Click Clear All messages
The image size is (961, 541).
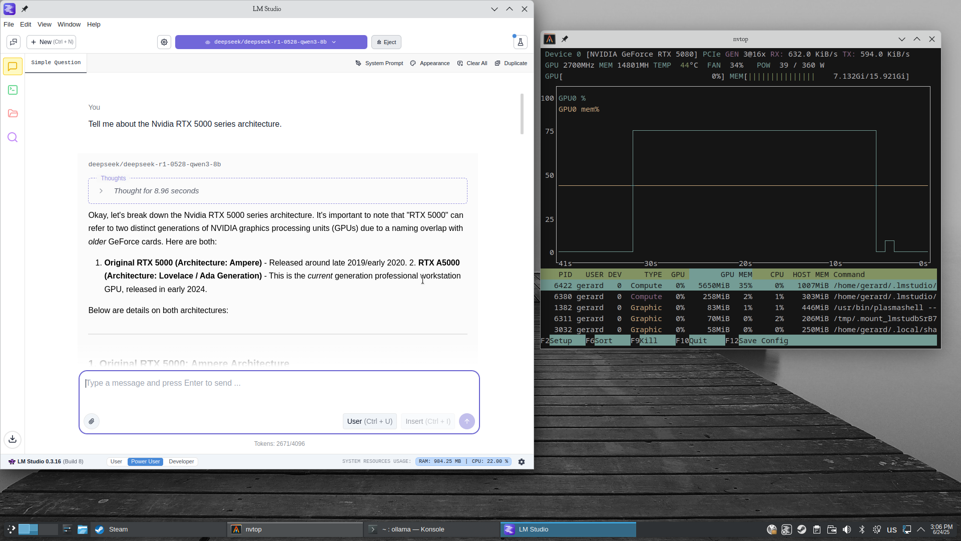pyautogui.click(x=472, y=63)
